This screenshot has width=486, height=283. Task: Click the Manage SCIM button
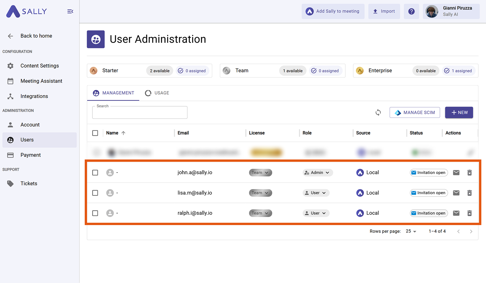point(415,113)
